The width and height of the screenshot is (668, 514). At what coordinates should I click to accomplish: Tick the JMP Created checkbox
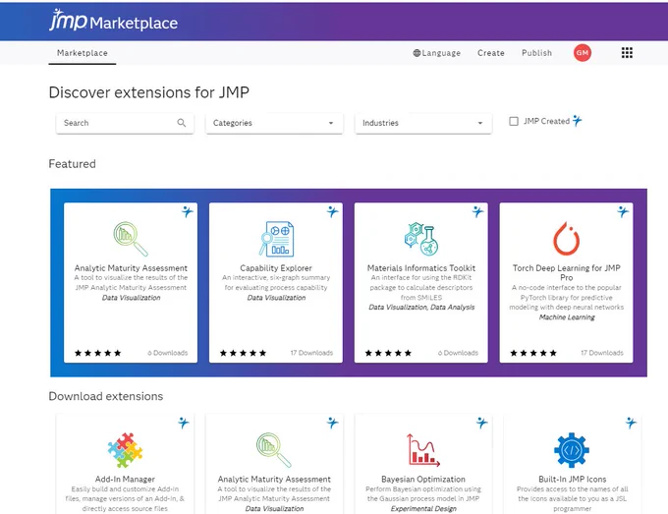[514, 122]
